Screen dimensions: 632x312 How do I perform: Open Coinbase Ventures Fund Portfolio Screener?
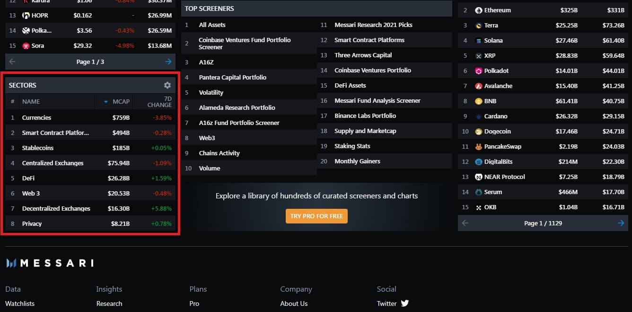(x=245, y=44)
